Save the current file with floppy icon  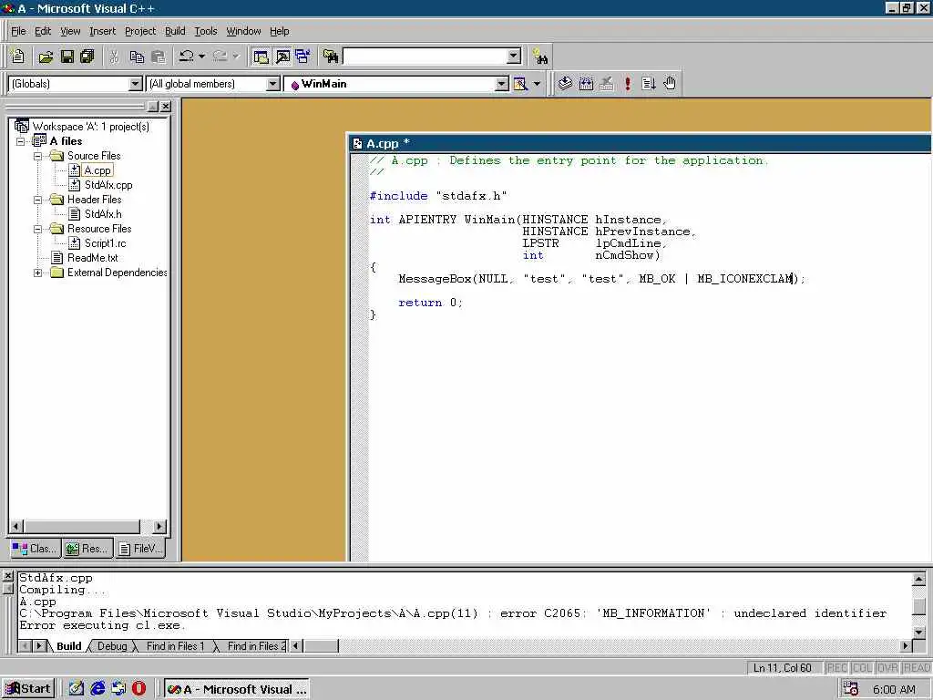[67, 57]
